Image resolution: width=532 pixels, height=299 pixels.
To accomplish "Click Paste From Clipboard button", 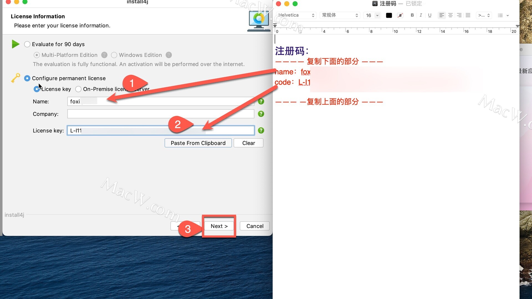I will click(198, 143).
